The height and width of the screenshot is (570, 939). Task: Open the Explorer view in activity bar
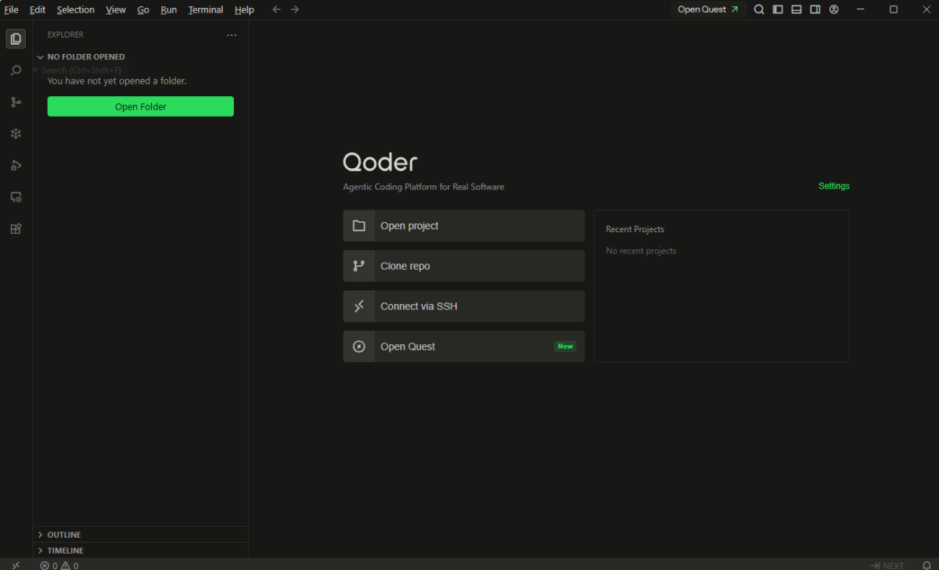(x=16, y=39)
